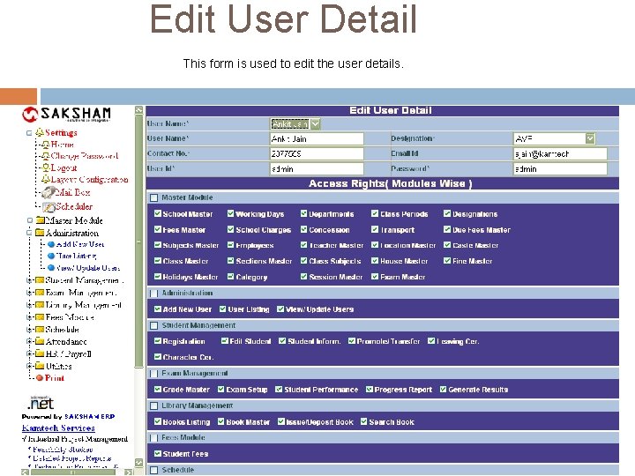Click the sidebar vertical scrollbar thumb
Viewport: 635px width, 476px height.
click(139, 242)
